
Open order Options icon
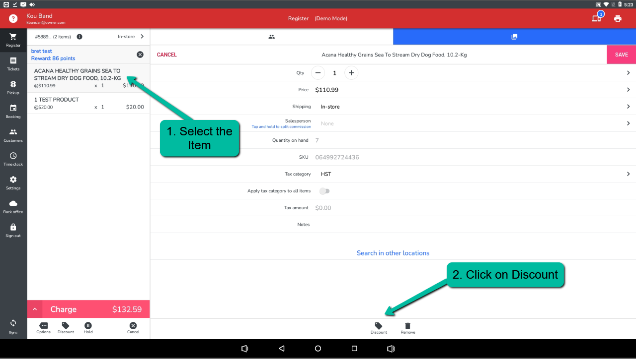[43, 328]
